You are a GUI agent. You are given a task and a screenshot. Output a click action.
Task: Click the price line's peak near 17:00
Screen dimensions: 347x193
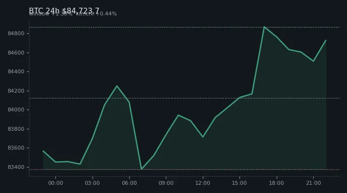[264, 27]
